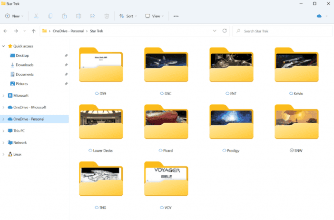
Task: Open the See more ellipsis menu
Action: pos(176,16)
